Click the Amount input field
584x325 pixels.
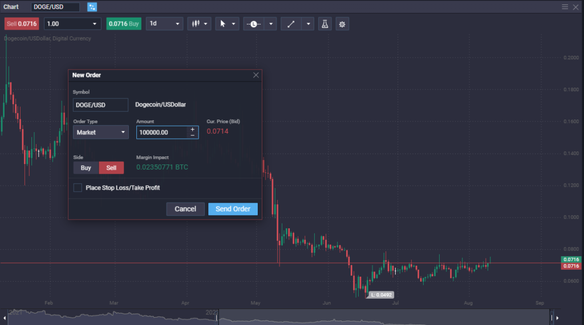pos(162,133)
